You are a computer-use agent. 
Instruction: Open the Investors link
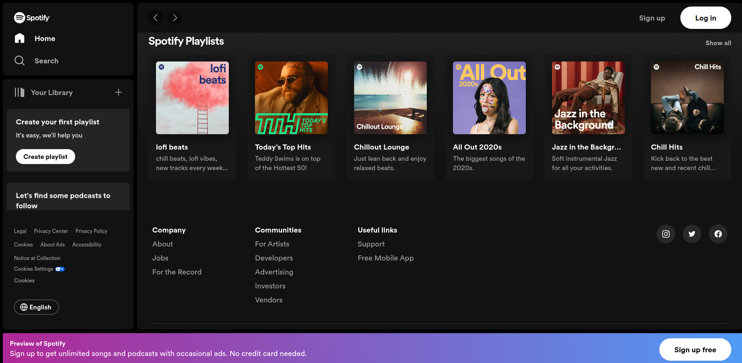click(270, 286)
